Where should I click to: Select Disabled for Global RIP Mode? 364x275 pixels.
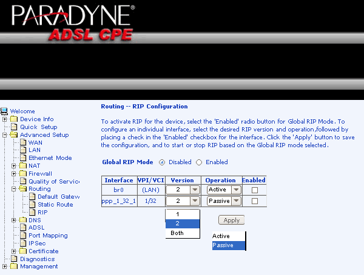(x=162, y=162)
